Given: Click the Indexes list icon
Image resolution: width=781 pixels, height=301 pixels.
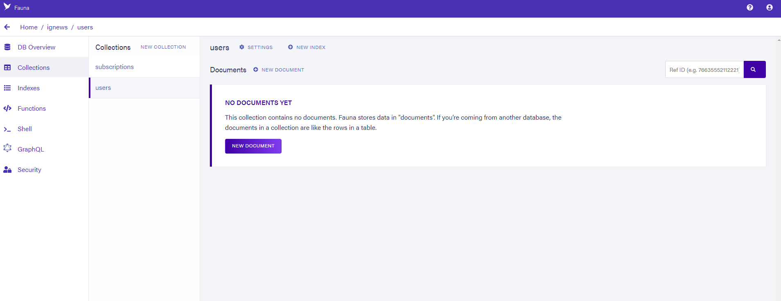Looking at the screenshot, I should pyautogui.click(x=7, y=88).
